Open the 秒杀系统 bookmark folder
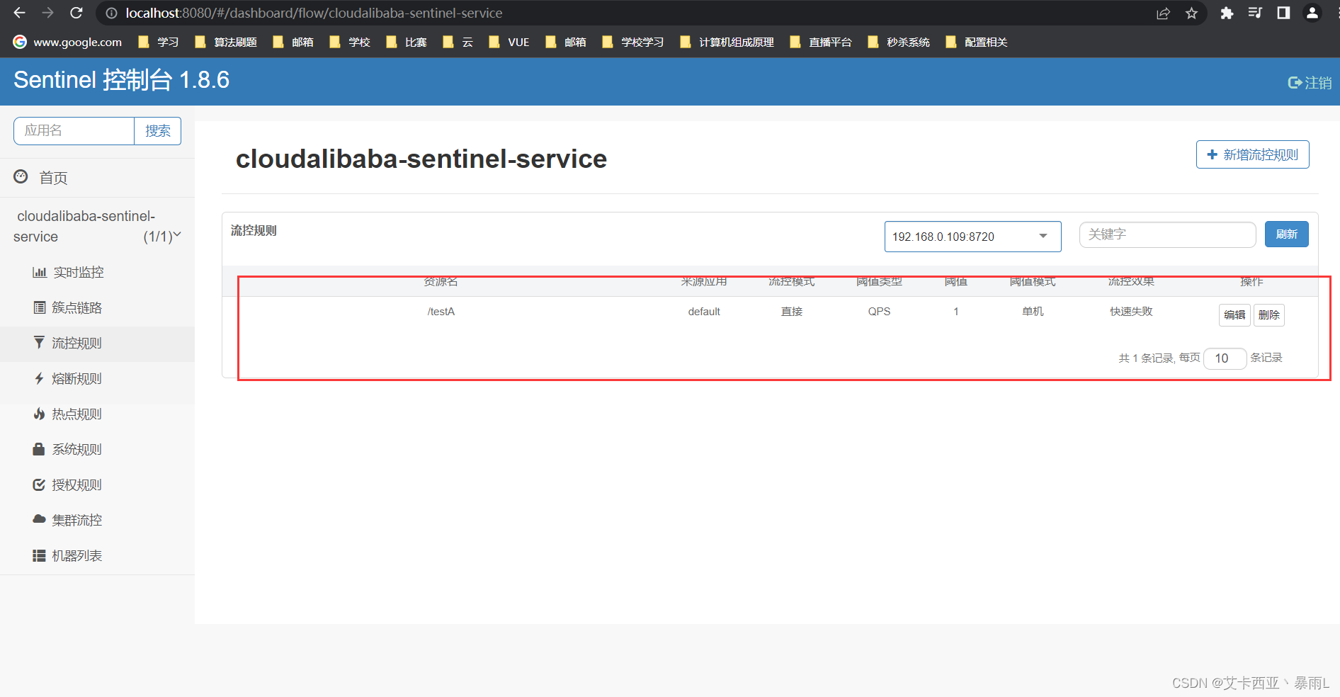This screenshot has width=1340, height=697. (x=899, y=42)
